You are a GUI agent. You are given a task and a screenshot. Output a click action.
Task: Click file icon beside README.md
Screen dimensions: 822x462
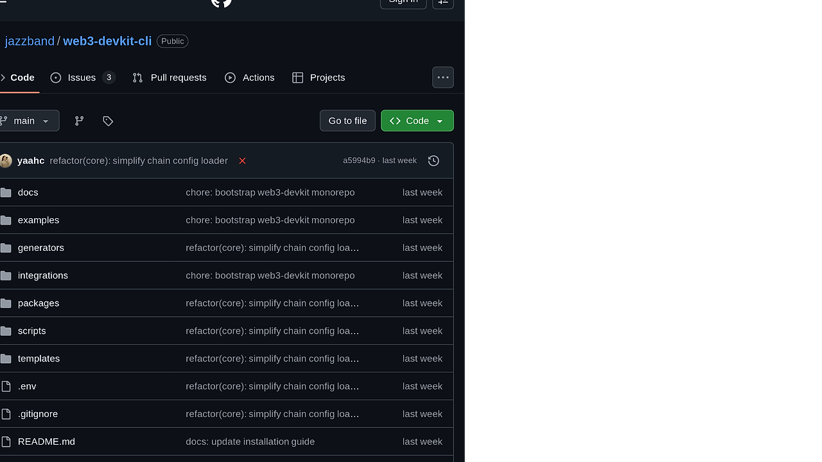tap(6, 441)
